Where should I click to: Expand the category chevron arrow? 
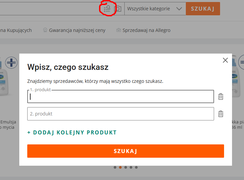coord(179,9)
